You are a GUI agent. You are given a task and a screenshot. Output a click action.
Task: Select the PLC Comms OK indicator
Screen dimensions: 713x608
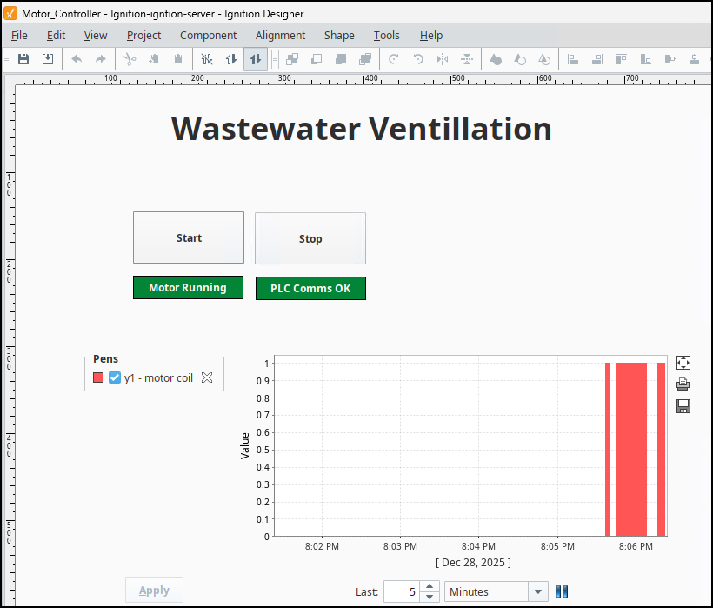click(x=310, y=288)
